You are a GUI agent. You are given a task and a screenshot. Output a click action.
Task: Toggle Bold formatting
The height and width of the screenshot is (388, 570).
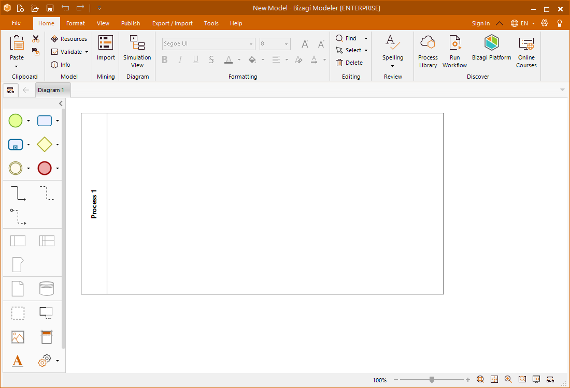(165, 59)
